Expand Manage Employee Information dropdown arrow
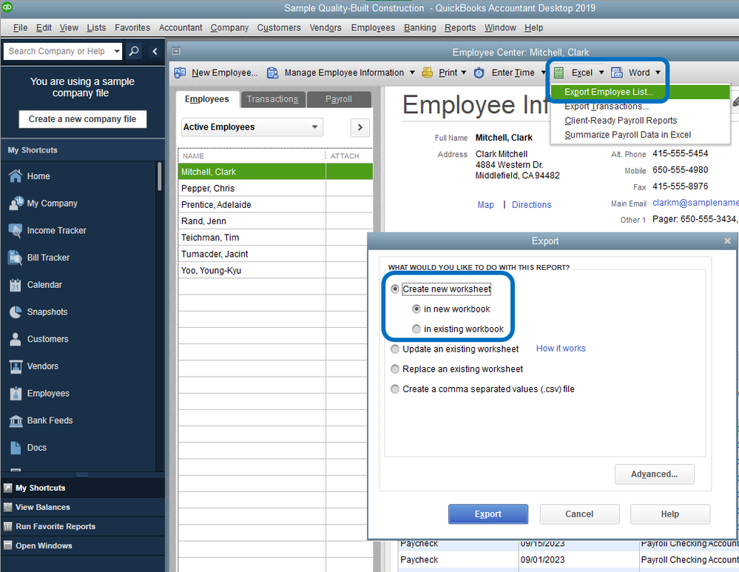 tap(412, 73)
